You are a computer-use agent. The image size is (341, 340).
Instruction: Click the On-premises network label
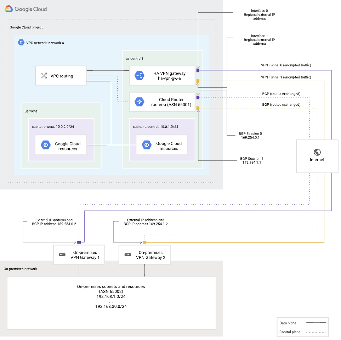click(21, 269)
